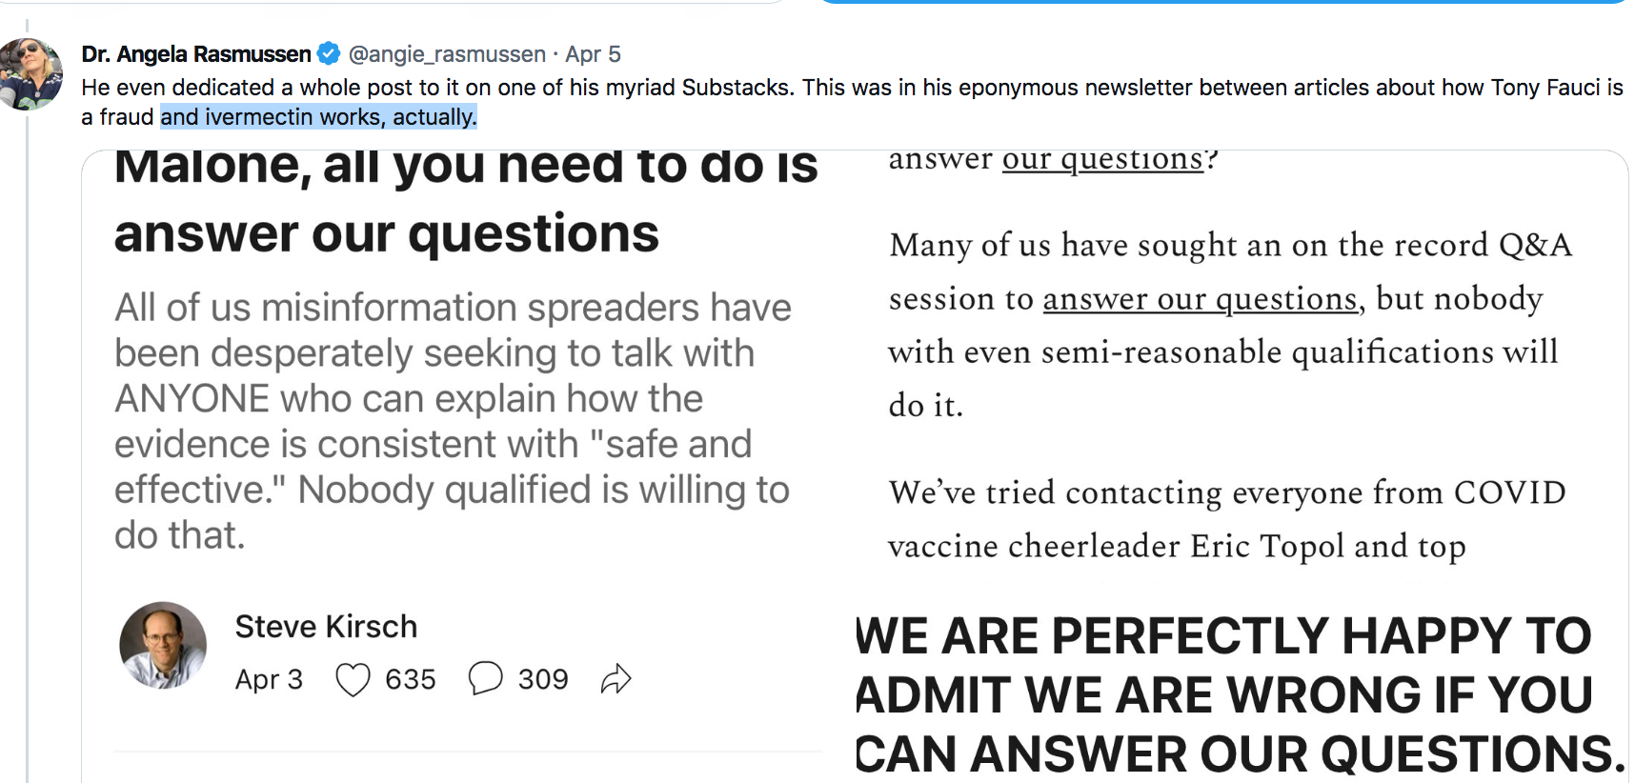Open the "WE ARE PERFECTLY HAPPY" image
Viewport: 1635px width, 783px height.
tap(1239, 695)
